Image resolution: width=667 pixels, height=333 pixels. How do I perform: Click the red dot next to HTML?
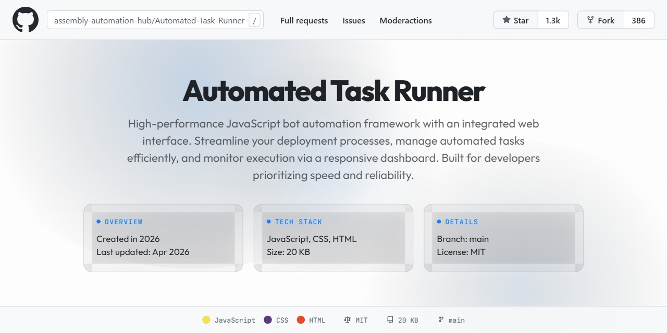pyautogui.click(x=301, y=319)
